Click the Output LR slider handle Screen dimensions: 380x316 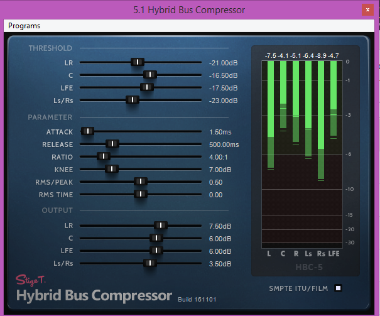161,226
